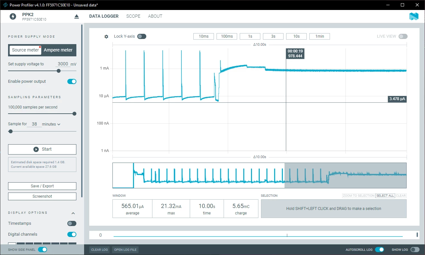Toggle the Show Log switch
The width and height of the screenshot is (425, 255).
coord(415,250)
